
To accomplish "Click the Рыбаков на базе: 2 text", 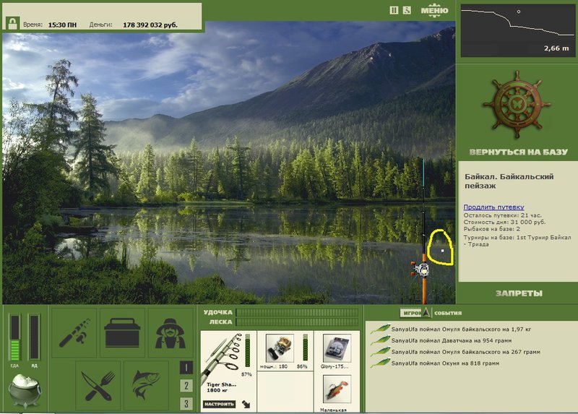I will 492,229.
